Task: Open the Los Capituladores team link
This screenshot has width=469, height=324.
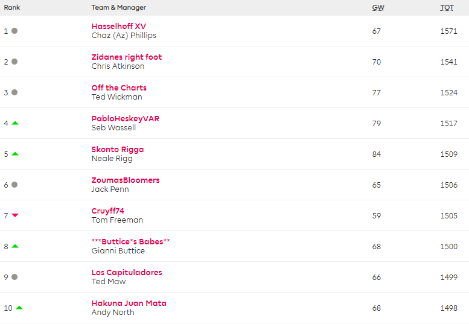Action: pos(127,273)
